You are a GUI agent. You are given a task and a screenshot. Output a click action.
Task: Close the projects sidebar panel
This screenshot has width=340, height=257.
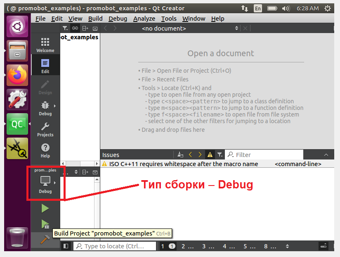95,28
